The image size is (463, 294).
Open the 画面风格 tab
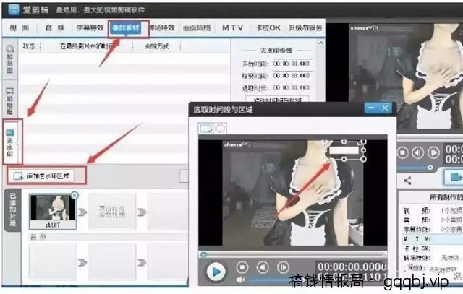point(197,28)
